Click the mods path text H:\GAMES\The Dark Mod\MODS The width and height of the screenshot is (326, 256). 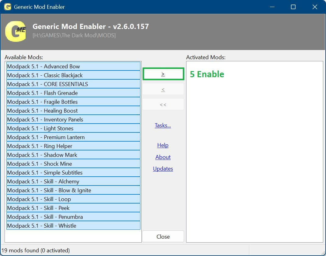pyautogui.click(x=74, y=35)
